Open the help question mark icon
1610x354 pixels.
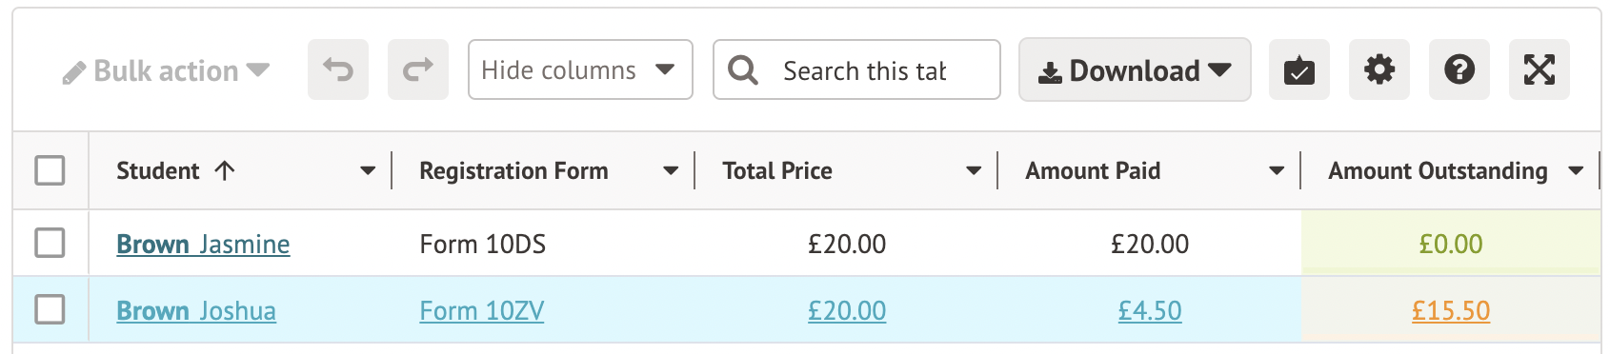[1459, 69]
